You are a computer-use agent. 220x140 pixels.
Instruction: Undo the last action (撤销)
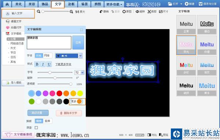(x=104, y=12)
